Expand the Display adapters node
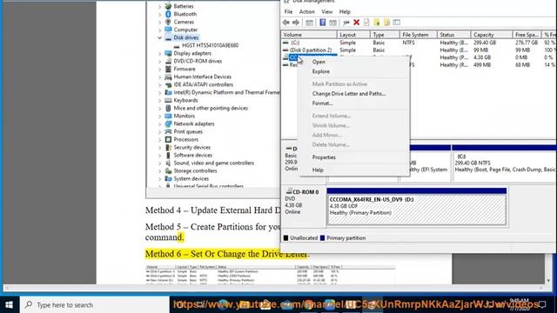This screenshot has height=313, width=557. (x=160, y=54)
